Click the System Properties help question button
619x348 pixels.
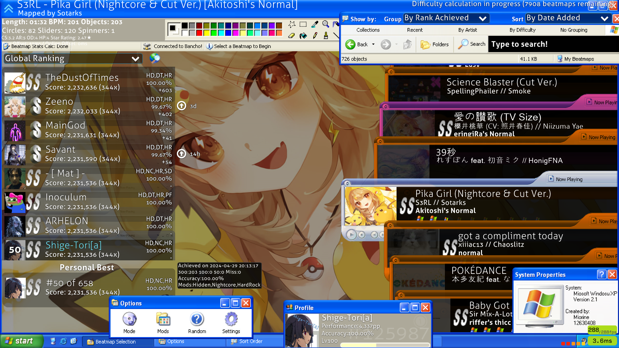click(x=601, y=274)
